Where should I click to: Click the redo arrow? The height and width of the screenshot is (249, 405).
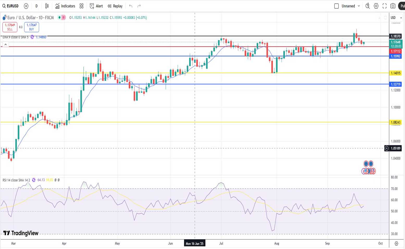(139, 6)
